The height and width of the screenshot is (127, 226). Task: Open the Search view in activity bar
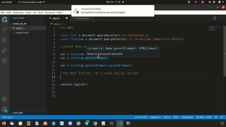5,29
